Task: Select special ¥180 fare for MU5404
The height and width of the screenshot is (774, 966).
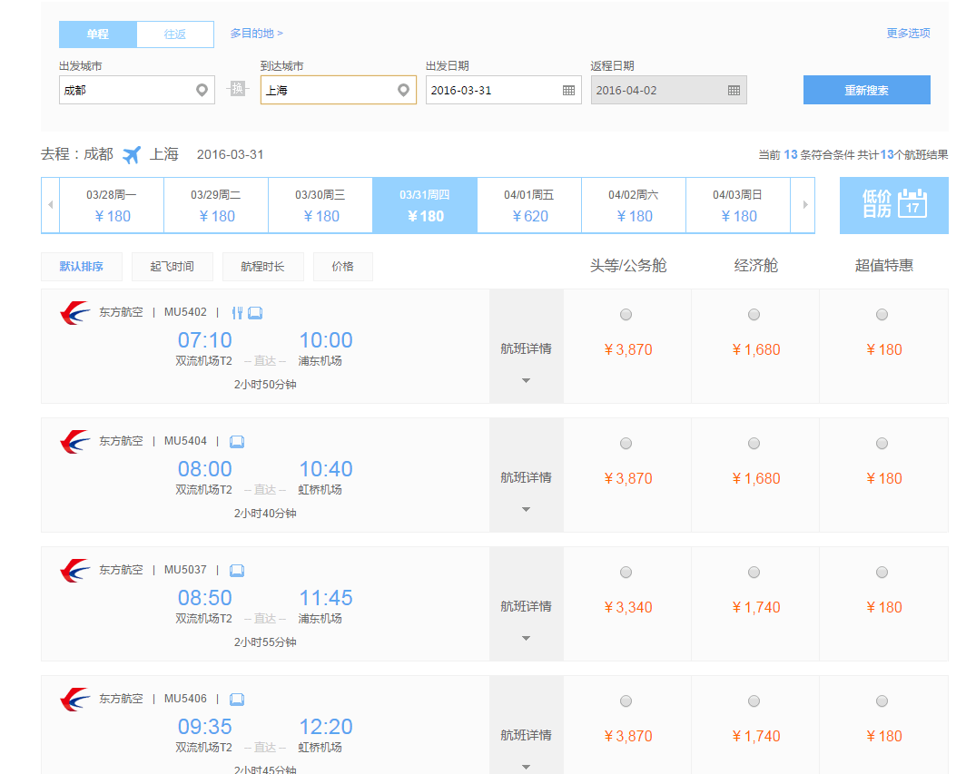Action: (x=882, y=444)
